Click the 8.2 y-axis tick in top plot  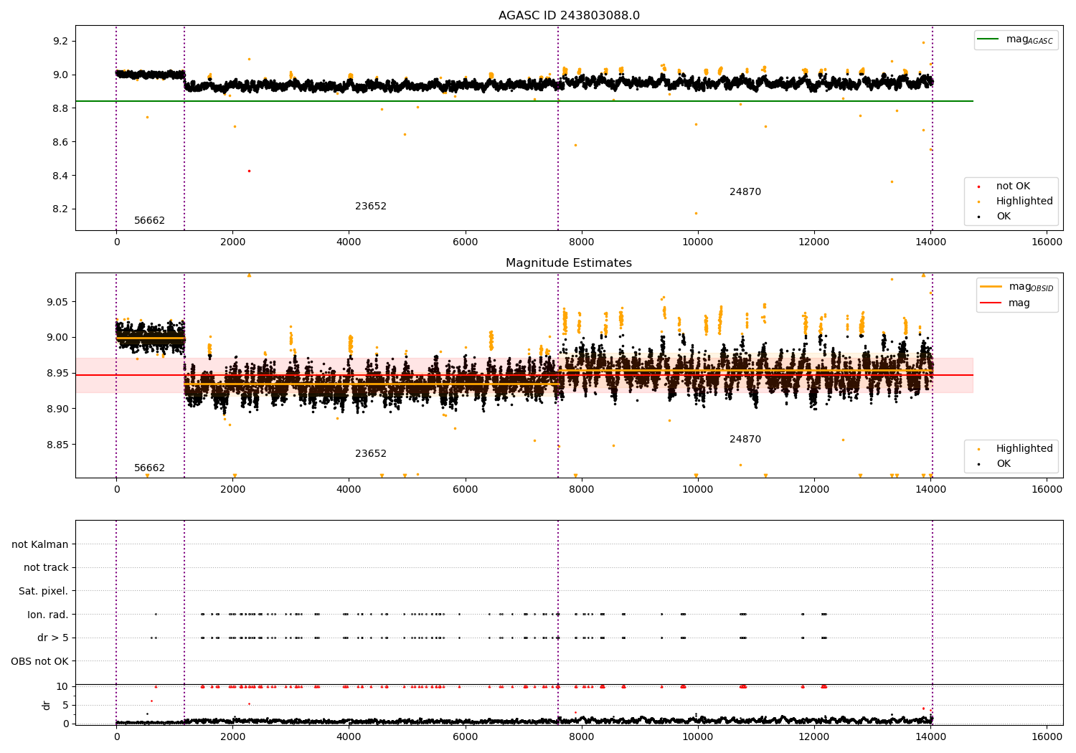(60, 210)
